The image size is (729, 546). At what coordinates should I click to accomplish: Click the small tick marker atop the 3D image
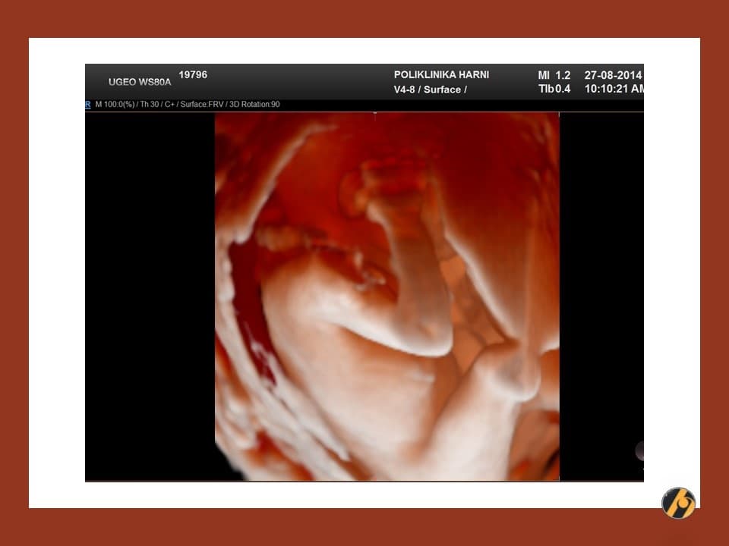point(374,114)
